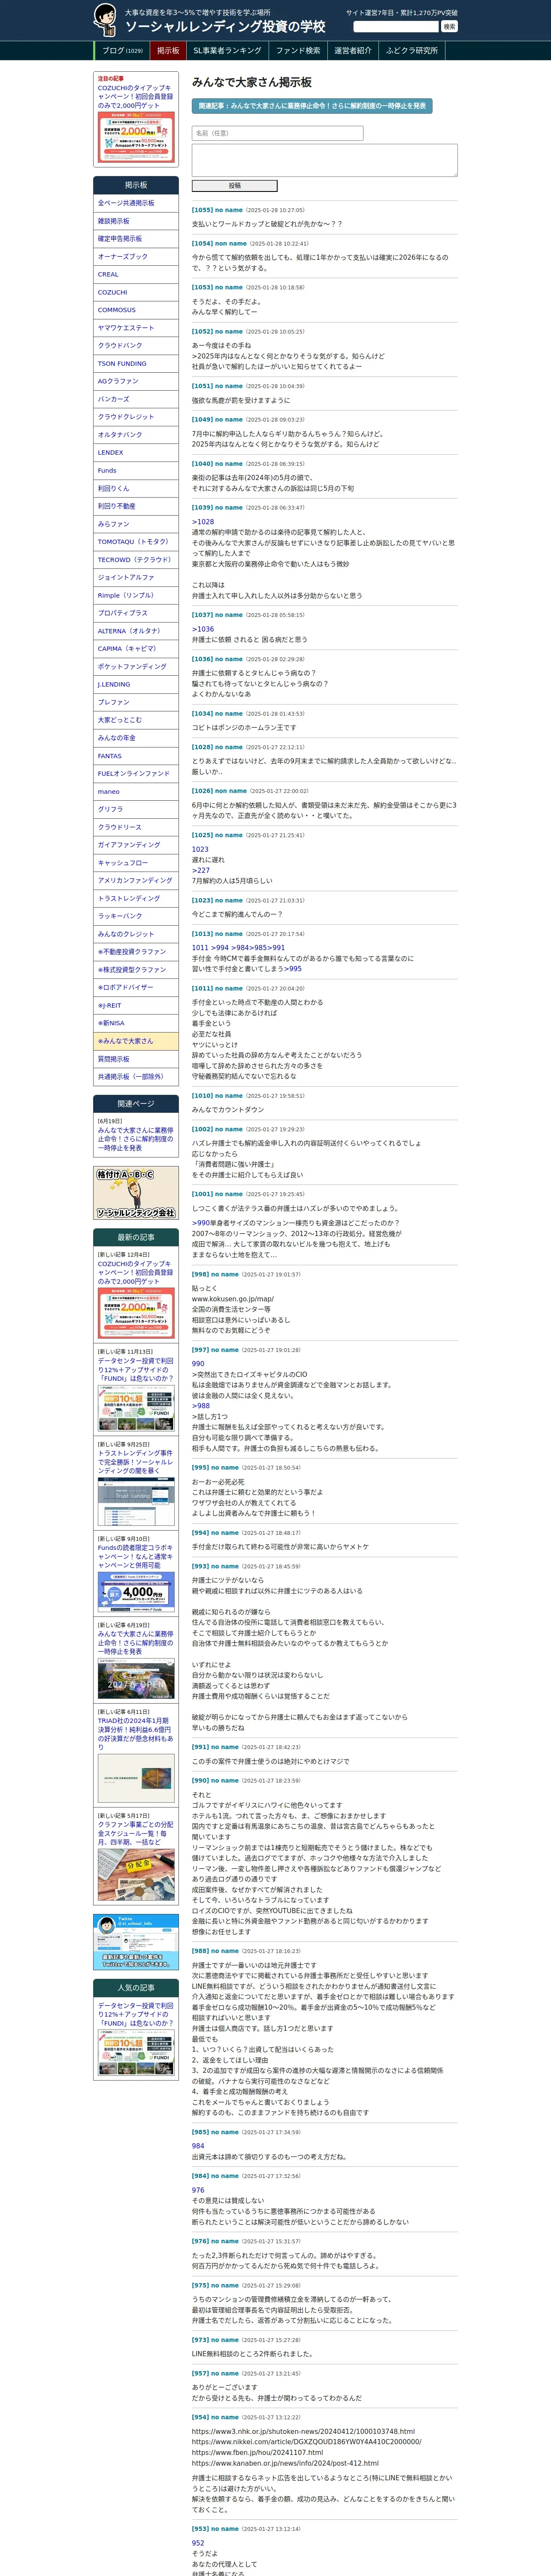
Task: Click the 注目の記事 COZUCHI campaign thumbnail
Action: coord(136,137)
